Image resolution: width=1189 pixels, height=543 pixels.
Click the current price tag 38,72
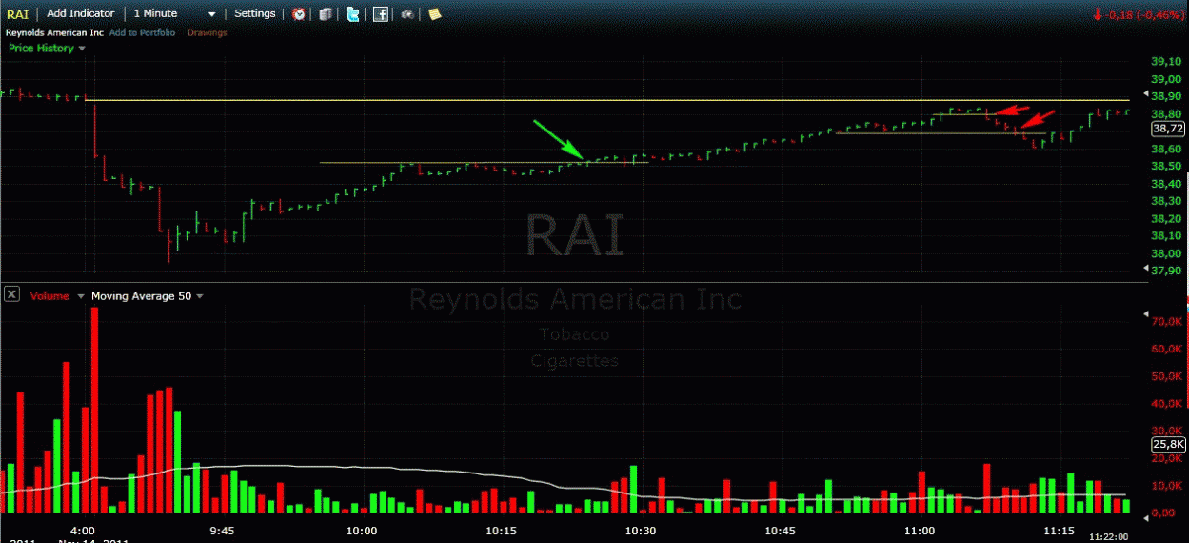tap(1167, 128)
